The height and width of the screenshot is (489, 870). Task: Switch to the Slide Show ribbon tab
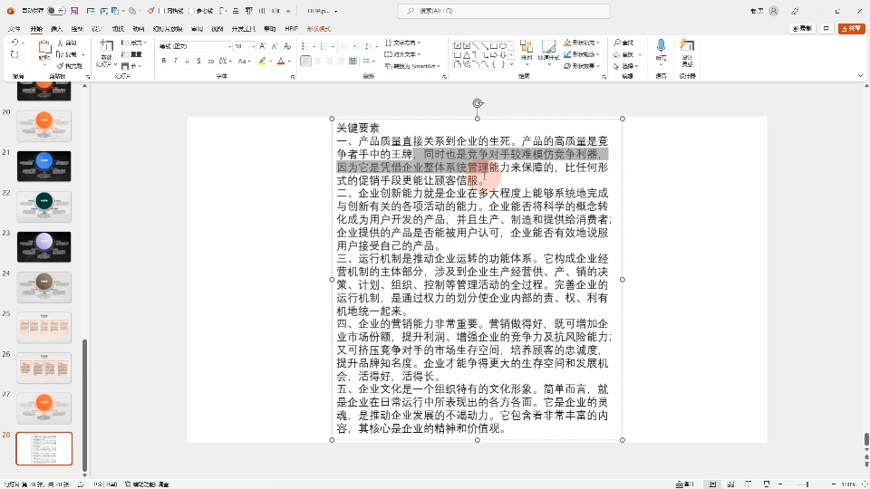click(167, 29)
